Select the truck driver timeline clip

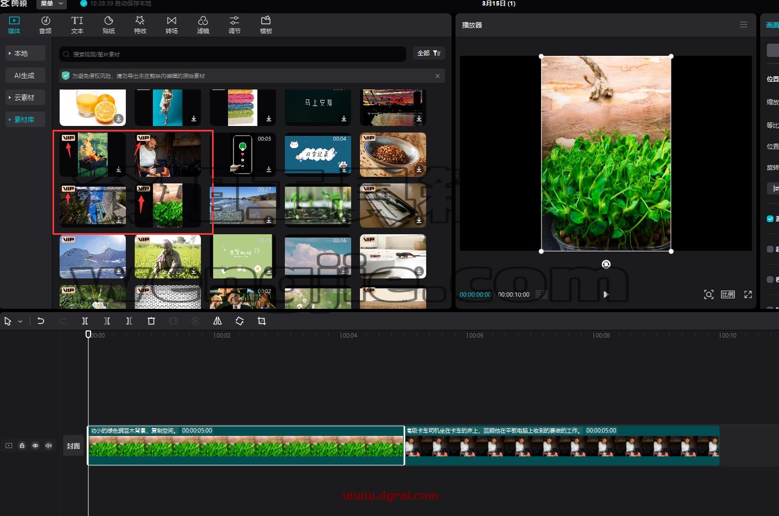pyautogui.click(x=563, y=445)
